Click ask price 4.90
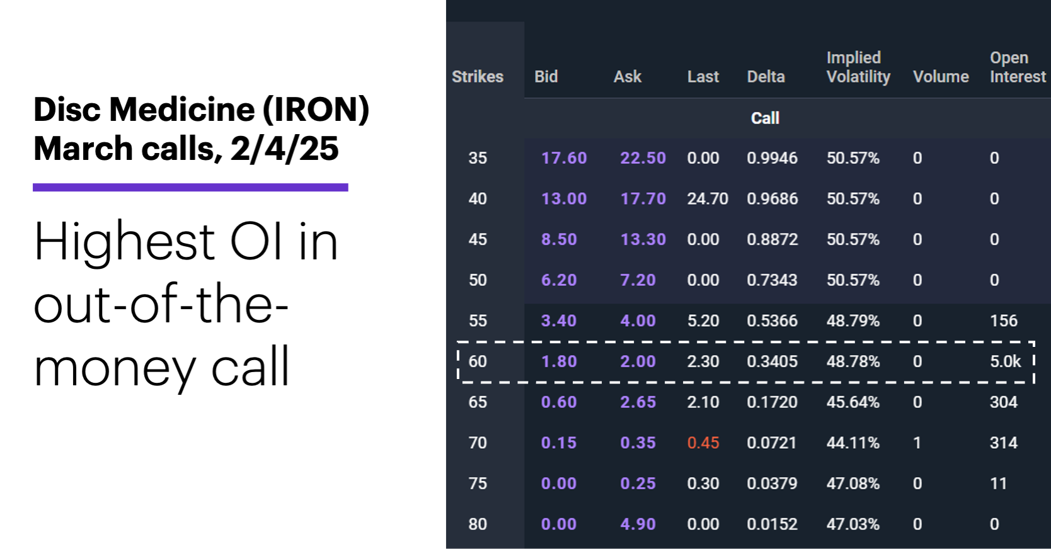 638,524
